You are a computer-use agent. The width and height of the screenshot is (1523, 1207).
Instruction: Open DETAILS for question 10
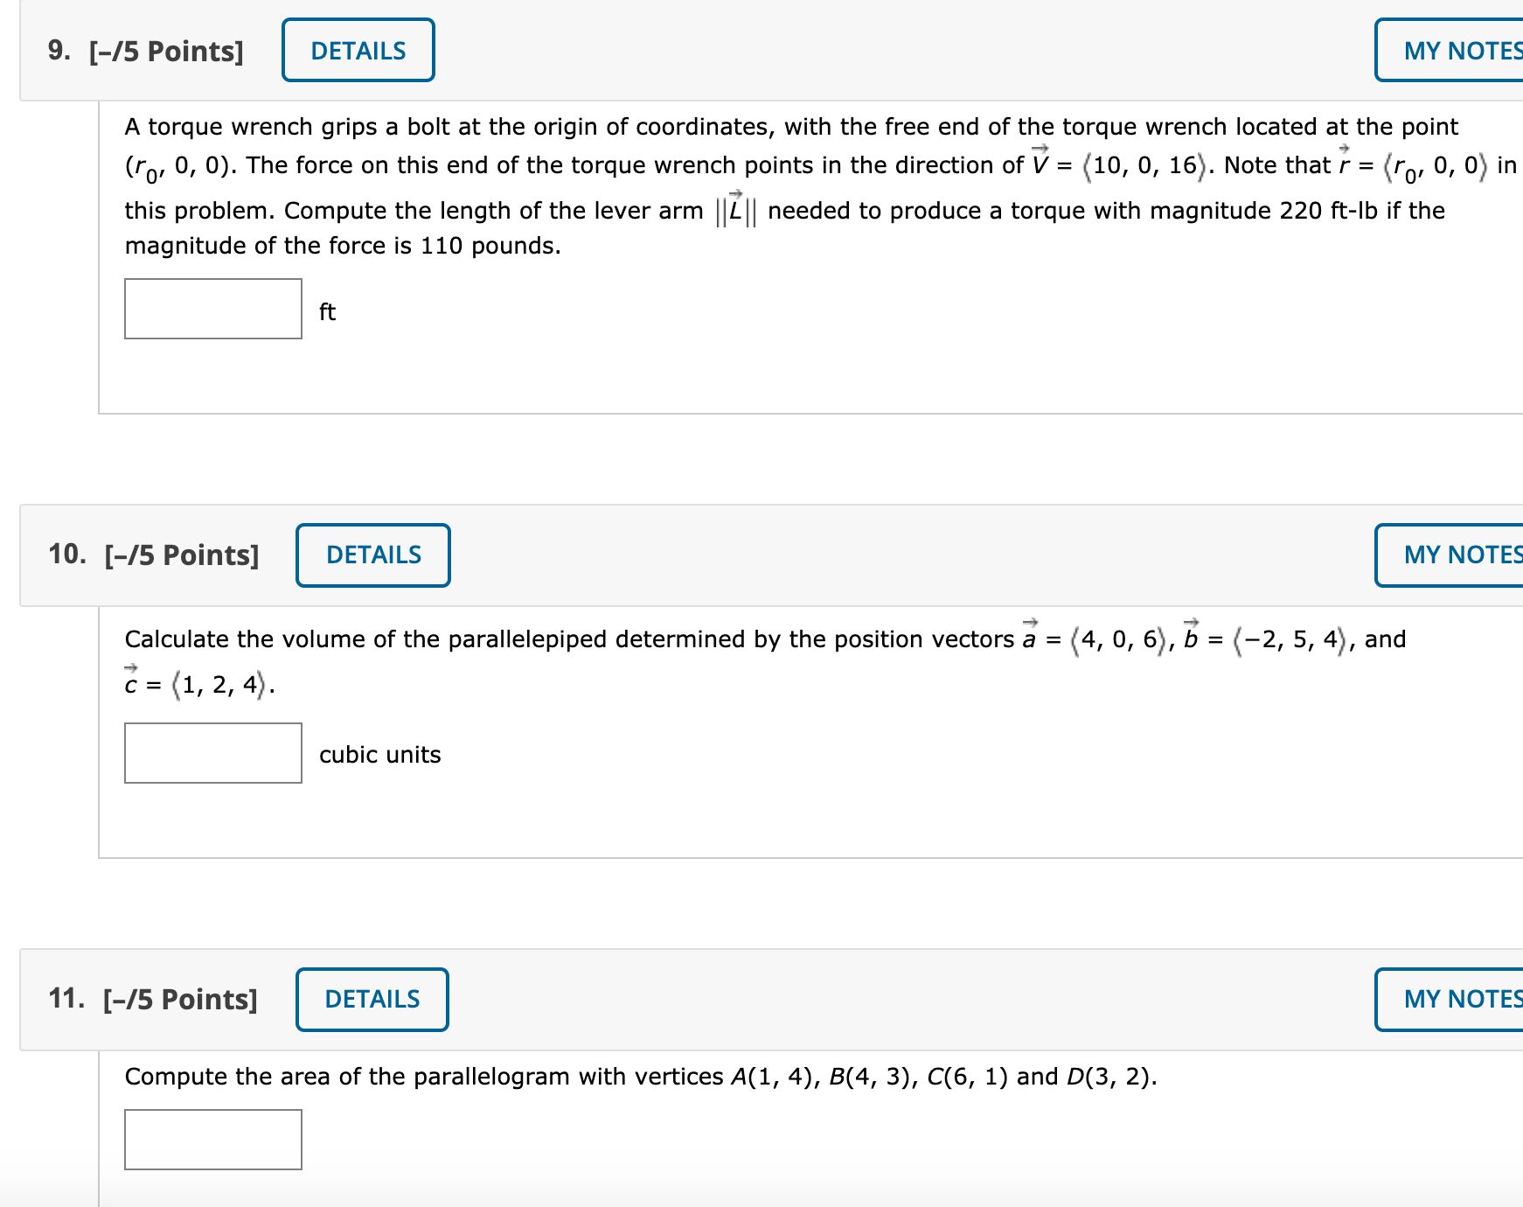[x=372, y=555]
